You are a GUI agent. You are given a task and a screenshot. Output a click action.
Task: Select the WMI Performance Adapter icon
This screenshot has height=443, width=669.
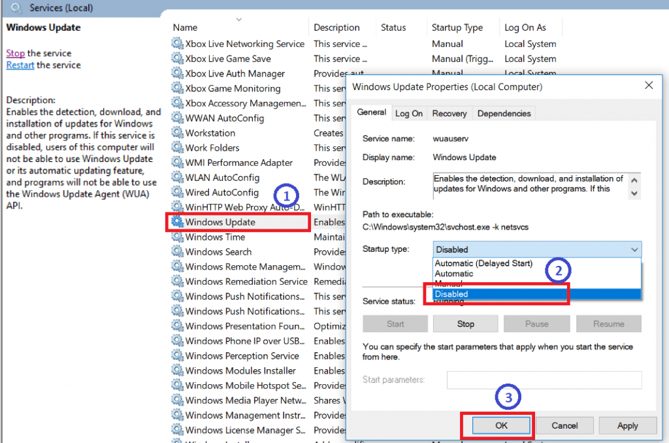tap(176, 162)
